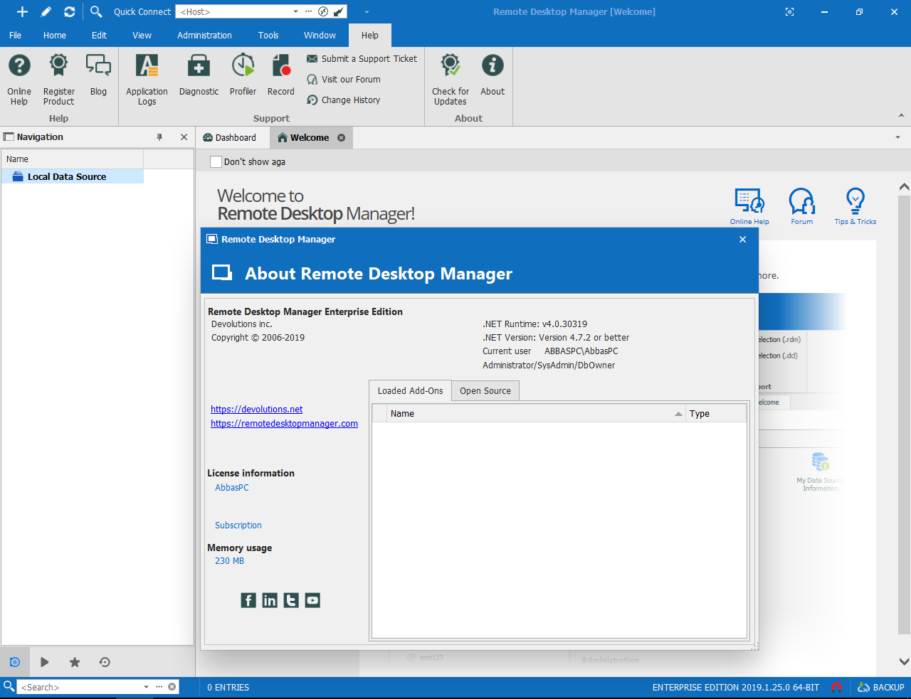Image resolution: width=911 pixels, height=699 pixels.
Task: Close the About dialog
Action: [x=742, y=240]
